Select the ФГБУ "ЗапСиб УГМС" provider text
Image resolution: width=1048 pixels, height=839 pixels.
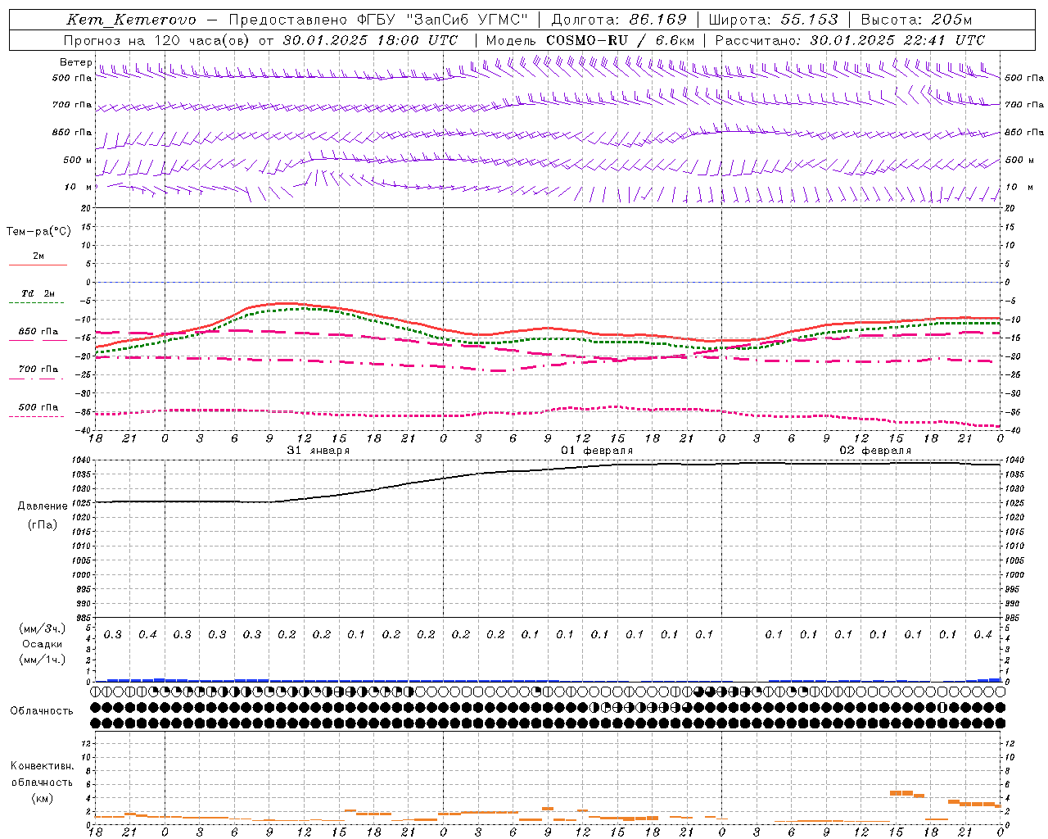click(443, 20)
